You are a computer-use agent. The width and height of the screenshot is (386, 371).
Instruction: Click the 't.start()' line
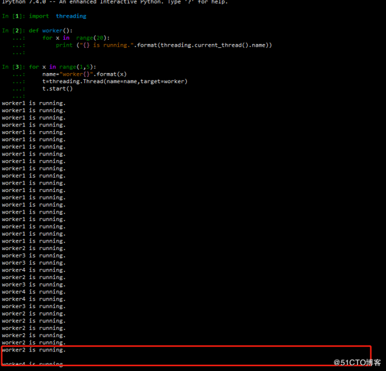click(x=57, y=89)
